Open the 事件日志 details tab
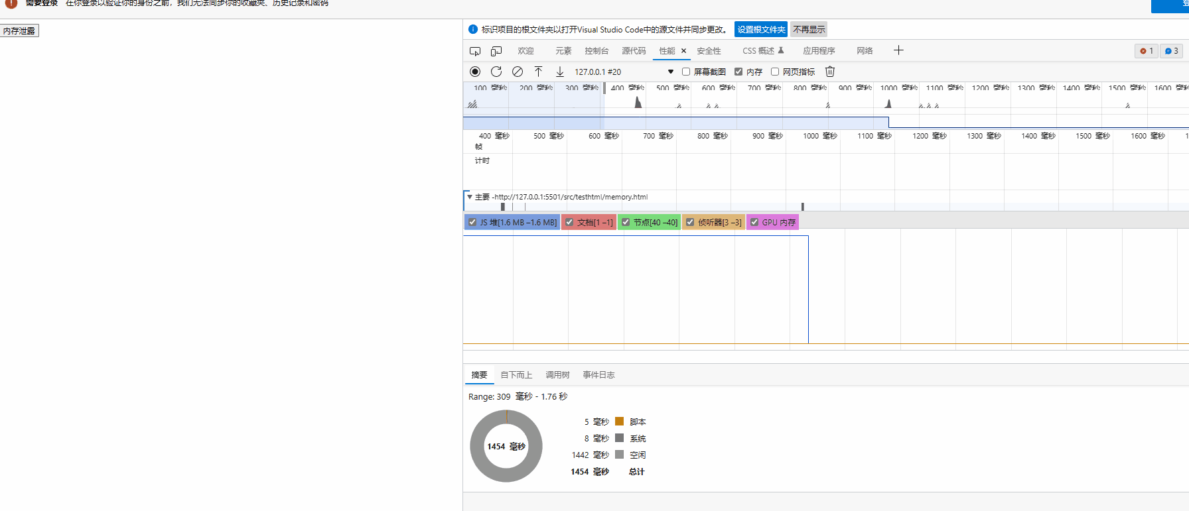This screenshot has height=511, width=1189. point(598,375)
